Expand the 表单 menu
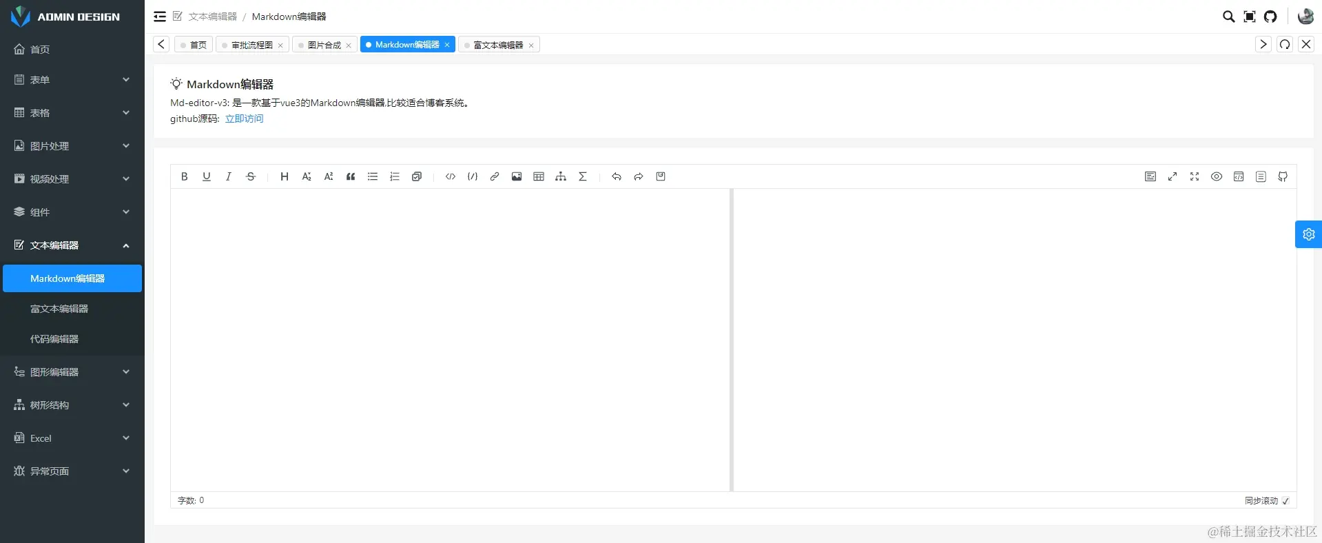The width and height of the screenshot is (1322, 543). [x=72, y=80]
